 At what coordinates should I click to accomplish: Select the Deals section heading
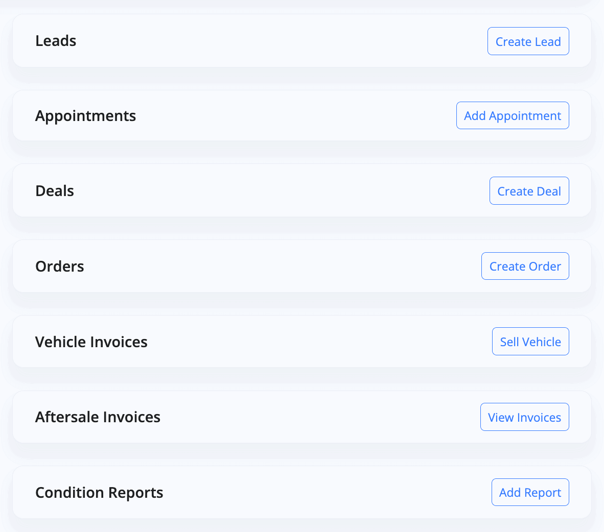point(55,191)
